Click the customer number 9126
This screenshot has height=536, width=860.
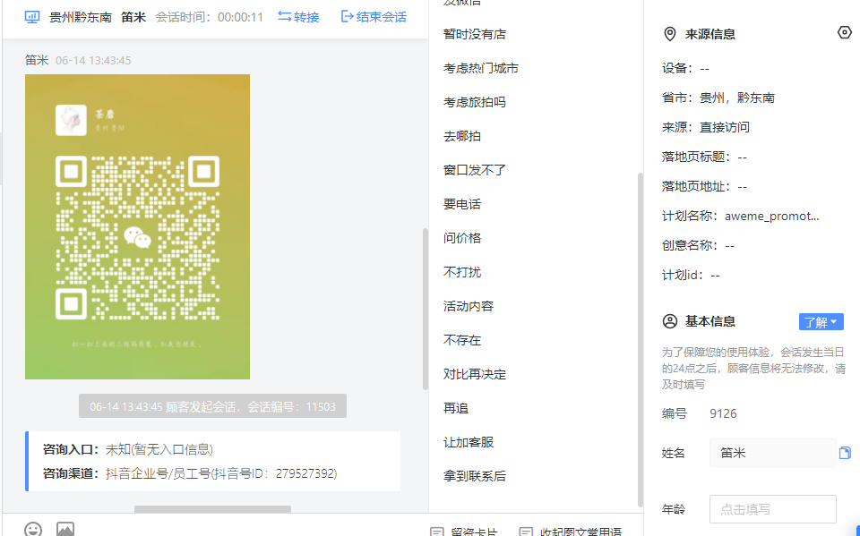point(723,413)
